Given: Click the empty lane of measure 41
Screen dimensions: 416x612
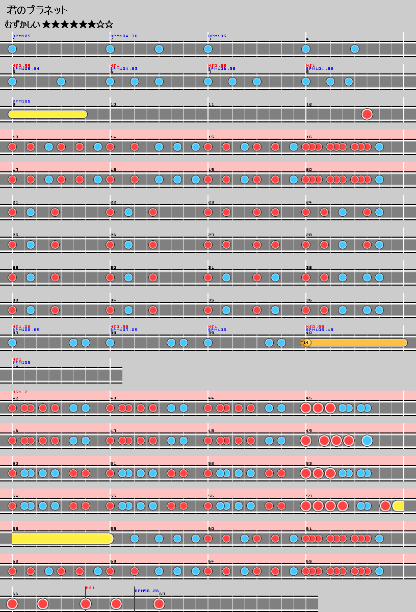Looking at the screenshot, I should click(x=61, y=375).
